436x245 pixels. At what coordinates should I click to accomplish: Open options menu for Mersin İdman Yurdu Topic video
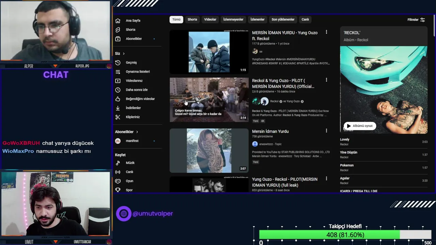326,131
